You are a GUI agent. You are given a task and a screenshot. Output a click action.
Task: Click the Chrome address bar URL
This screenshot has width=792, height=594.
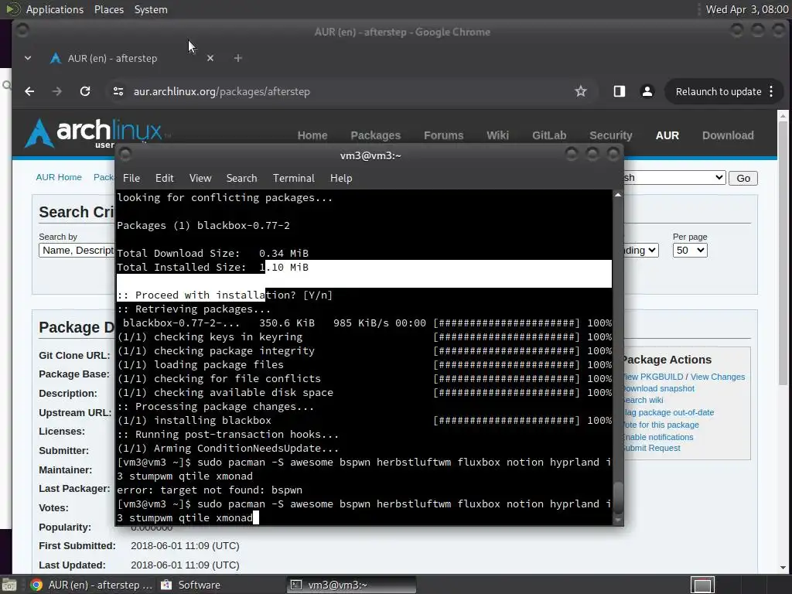(x=221, y=91)
